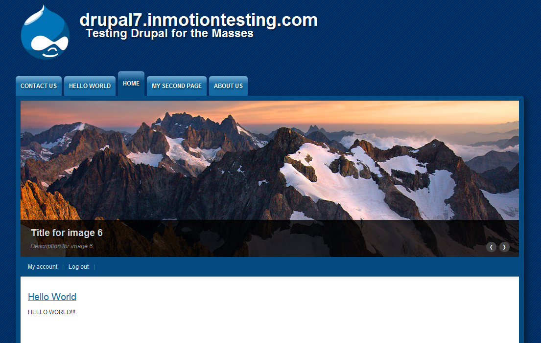Switch to the Hello World menu tab
541x343 pixels.
pos(90,86)
